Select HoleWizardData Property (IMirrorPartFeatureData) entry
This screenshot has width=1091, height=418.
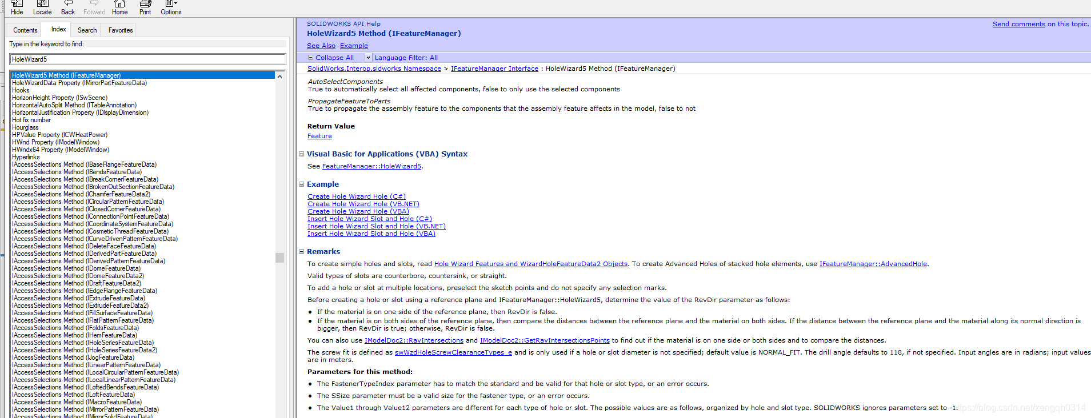pyautogui.click(x=79, y=83)
